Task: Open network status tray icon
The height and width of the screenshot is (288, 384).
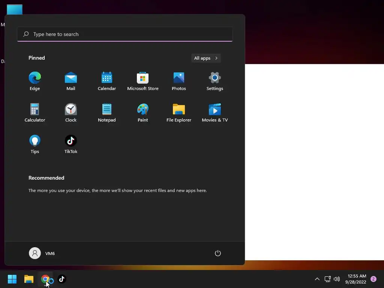Action: (327, 279)
